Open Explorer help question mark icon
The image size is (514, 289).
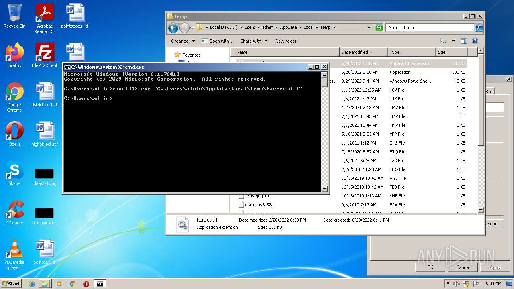[475, 41]
